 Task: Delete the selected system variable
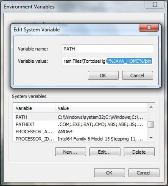139,152
